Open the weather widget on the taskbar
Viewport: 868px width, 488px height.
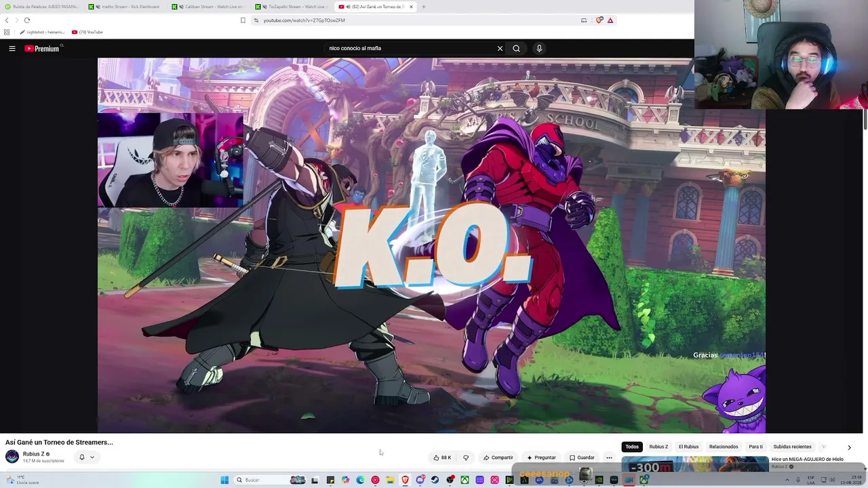click(x=22, y=480)
